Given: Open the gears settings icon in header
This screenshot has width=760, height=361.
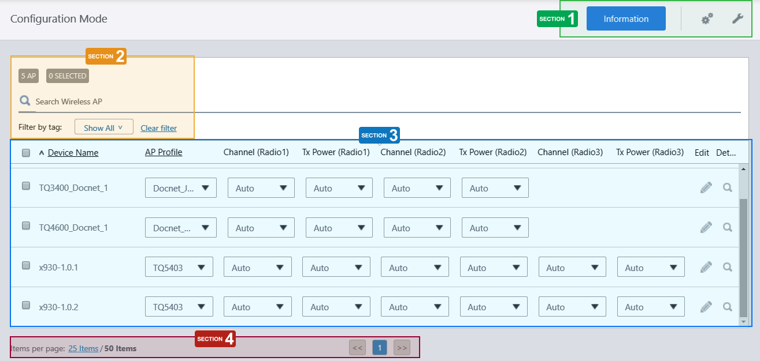Looking at the screenshot, I should click(707, 19).
